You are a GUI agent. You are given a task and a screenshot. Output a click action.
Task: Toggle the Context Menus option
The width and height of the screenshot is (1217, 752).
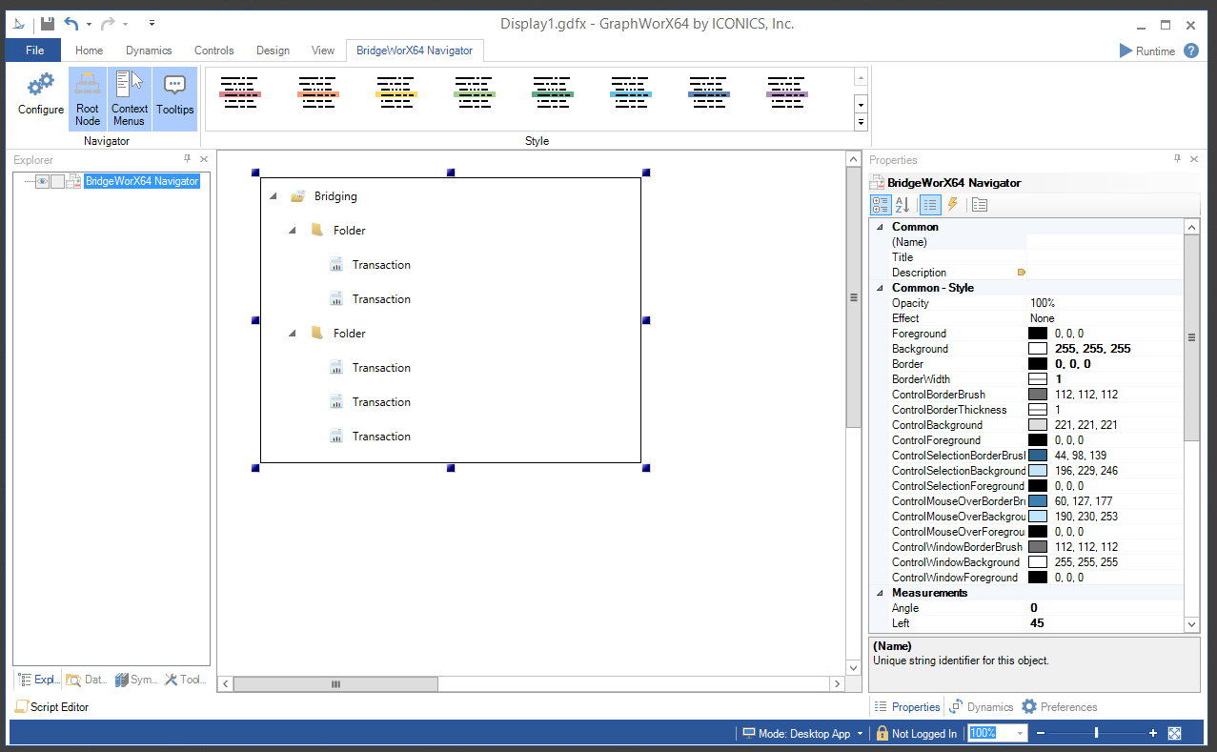pyautogui.click(x=129, y=98)
